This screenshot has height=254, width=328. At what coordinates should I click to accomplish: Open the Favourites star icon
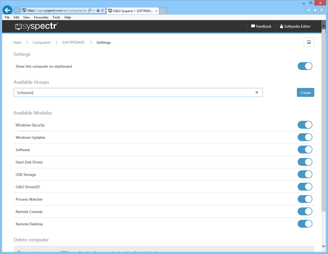pyautogui.click(x=315, y=10)
